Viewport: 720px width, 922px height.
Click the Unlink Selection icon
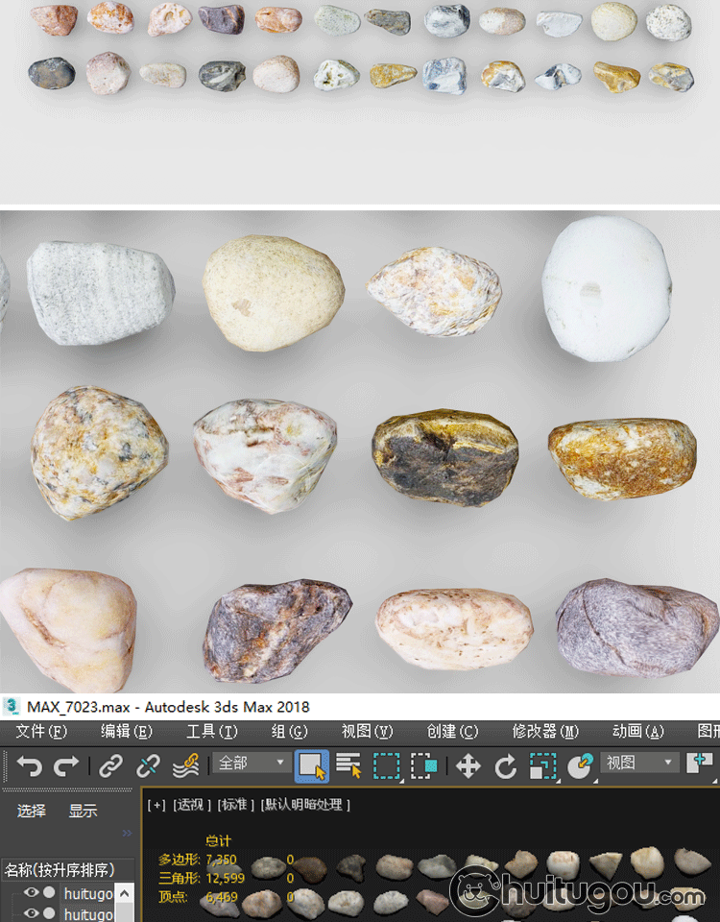(x=148, y=765)
